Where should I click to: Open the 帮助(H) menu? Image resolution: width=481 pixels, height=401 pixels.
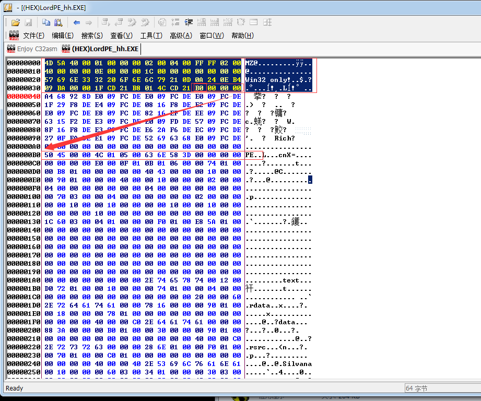(x=242, y=36)
